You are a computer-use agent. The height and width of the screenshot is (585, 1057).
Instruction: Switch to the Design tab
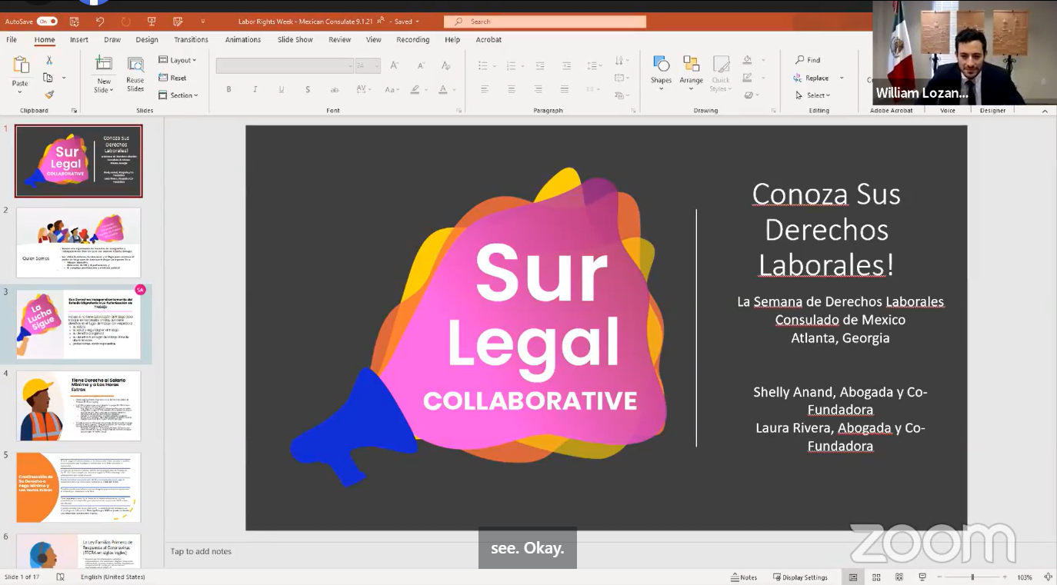147,40
